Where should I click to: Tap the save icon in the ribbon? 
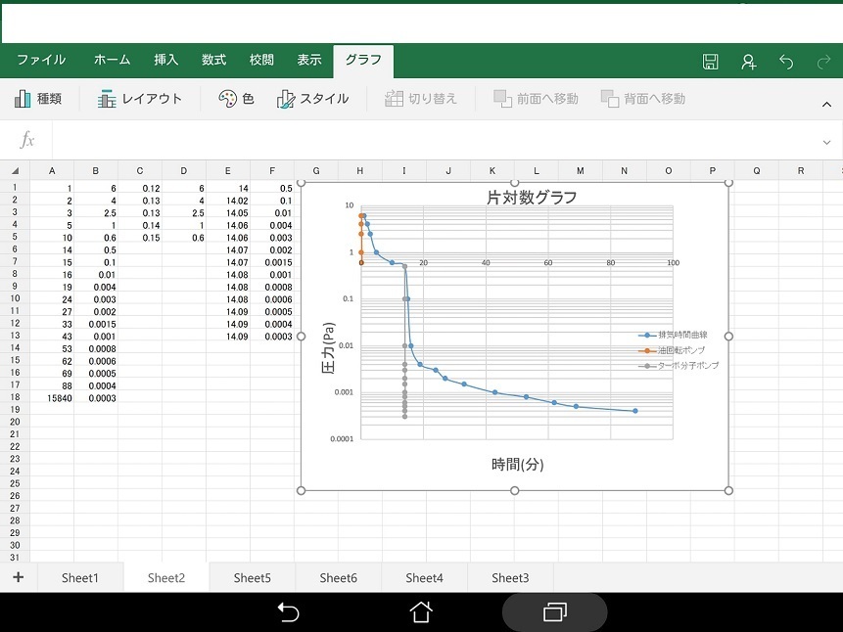[x=711, y=62]
